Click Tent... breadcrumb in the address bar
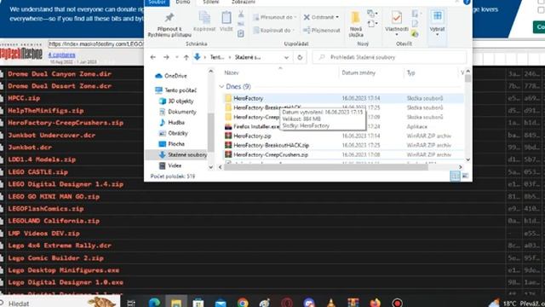This screenshot has width=545, height=307. (217, 57)
